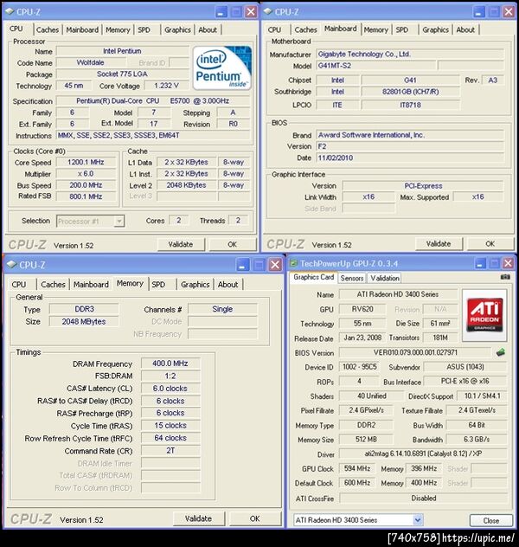Open the About tab in the Mainboard window

(x=465, y=30)
